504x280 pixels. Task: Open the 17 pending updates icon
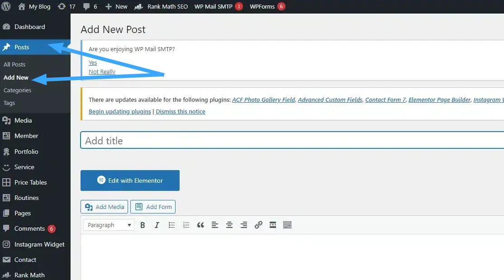click(x=67, y=7)
